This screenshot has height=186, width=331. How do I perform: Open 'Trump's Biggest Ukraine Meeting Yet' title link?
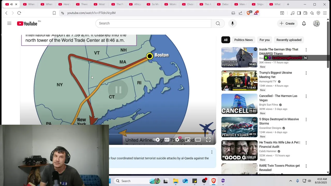pyautogui.click(x=276, y=75)
